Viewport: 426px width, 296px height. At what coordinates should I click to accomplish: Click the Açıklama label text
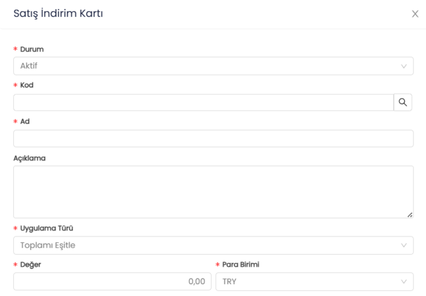tap(29, 158)
